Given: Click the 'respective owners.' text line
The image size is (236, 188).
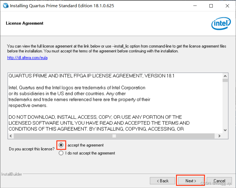Looking at the screenshot, I should [28, 105].
